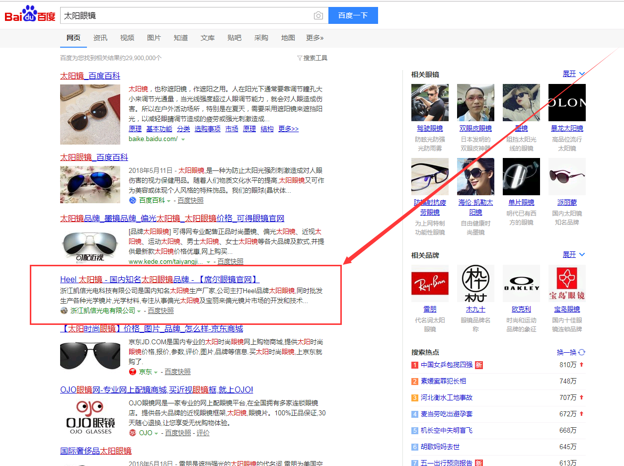
Task: Switch to the 视频 tab
Action: [x=127, y=38]
